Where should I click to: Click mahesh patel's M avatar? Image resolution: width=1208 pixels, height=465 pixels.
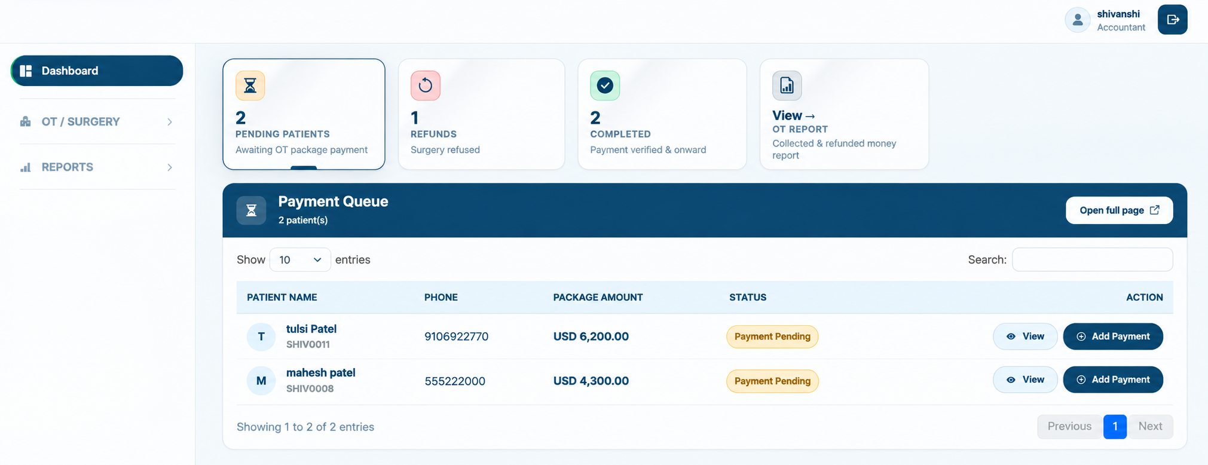[x=261, y=381]
